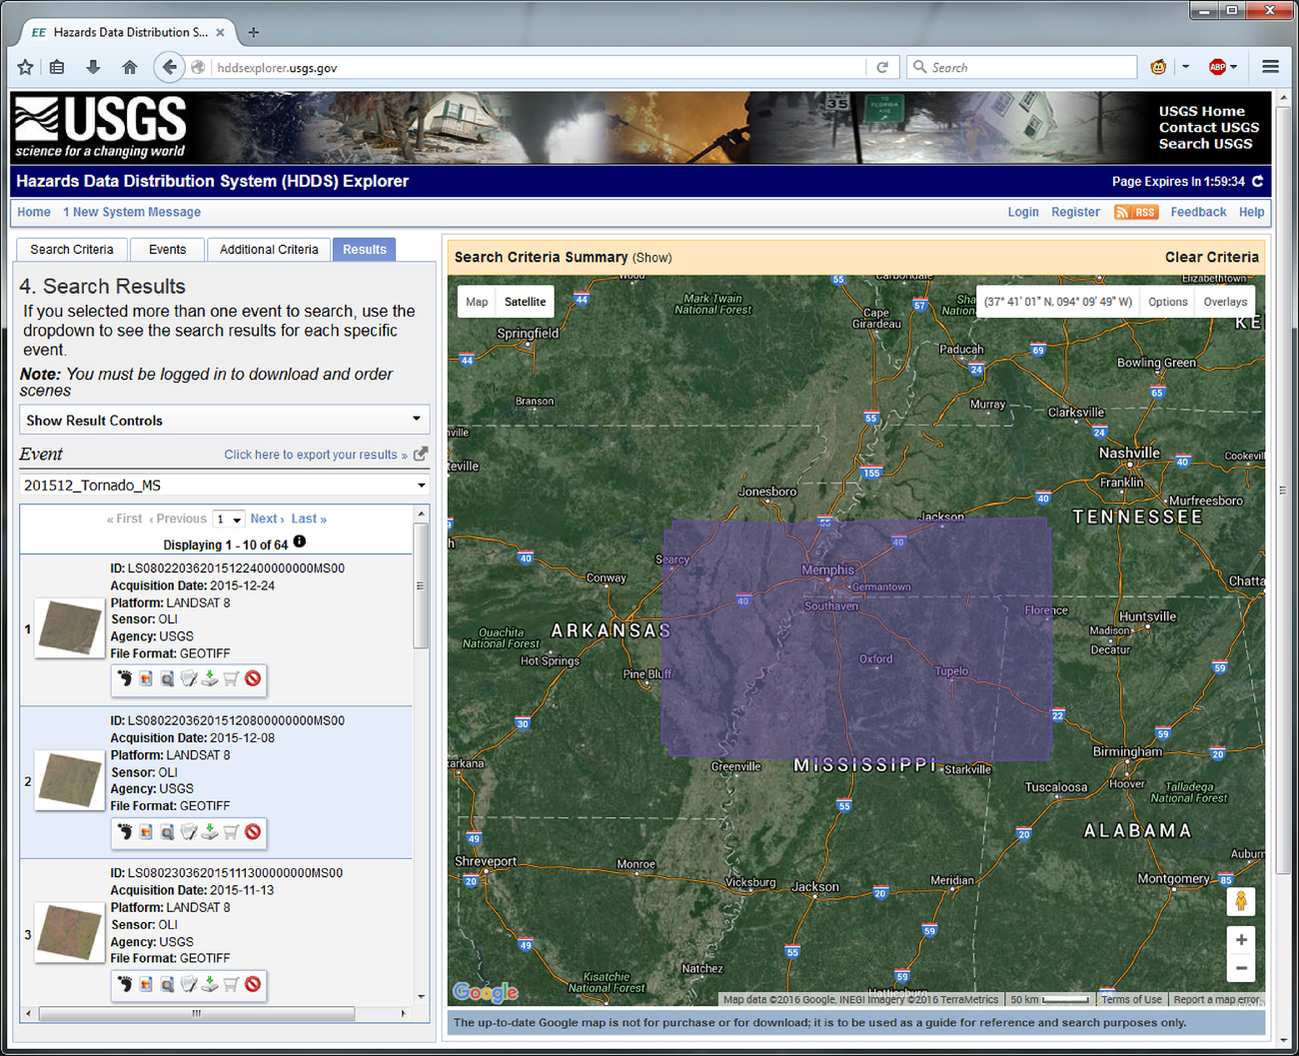Add the 2015-12-24 scene to cart
The height and width of the screenshot is (1056, 1299).
(x=231, y=678)
